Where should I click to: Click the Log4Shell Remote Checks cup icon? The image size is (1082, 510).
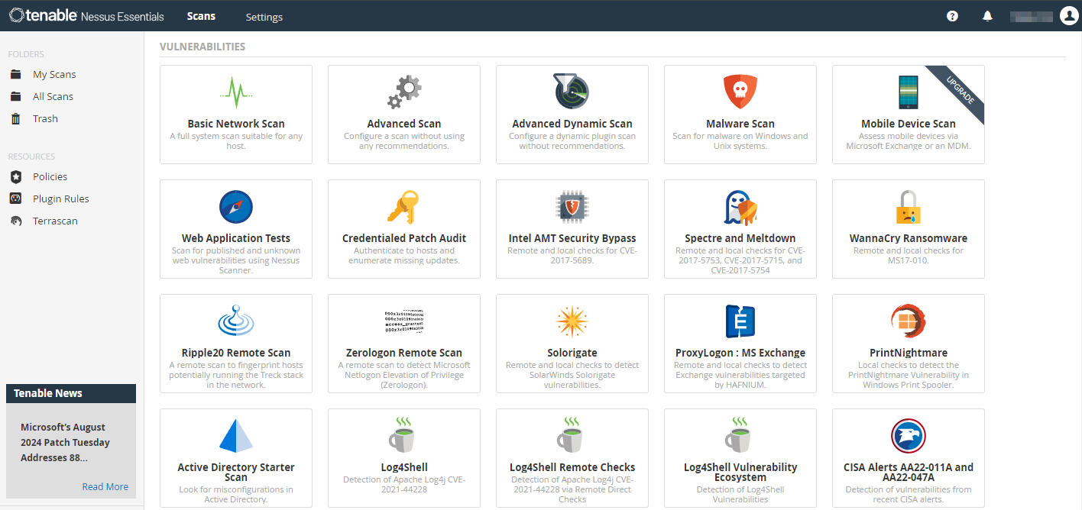[x=572, y=435]
